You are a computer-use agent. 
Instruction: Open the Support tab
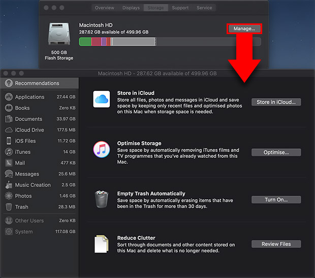tap(180, 8)
